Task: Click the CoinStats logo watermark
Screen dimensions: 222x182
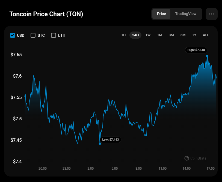Action: (x=196, y=158)
